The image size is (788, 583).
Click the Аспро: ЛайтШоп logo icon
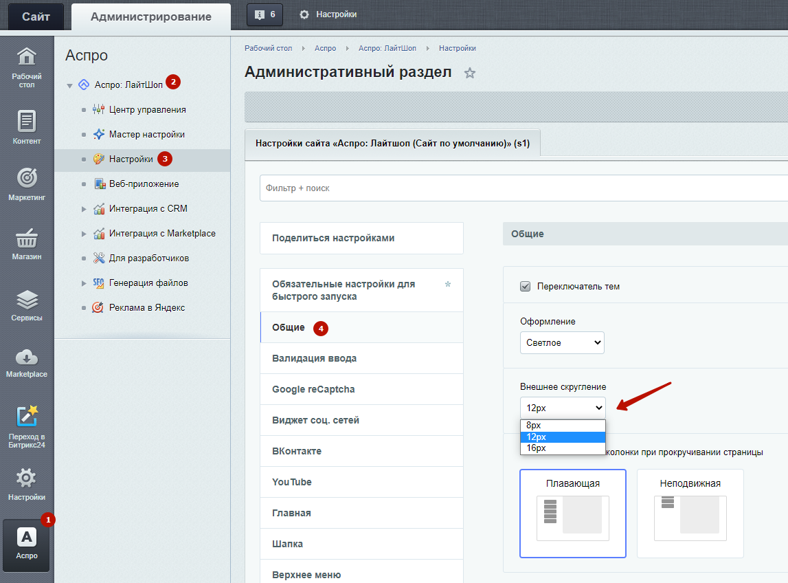84,85
